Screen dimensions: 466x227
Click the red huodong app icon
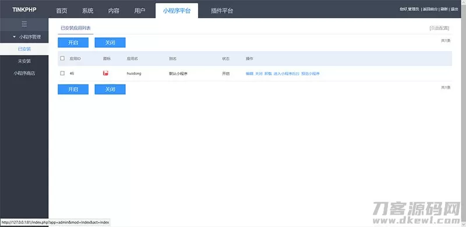[105, 73]
